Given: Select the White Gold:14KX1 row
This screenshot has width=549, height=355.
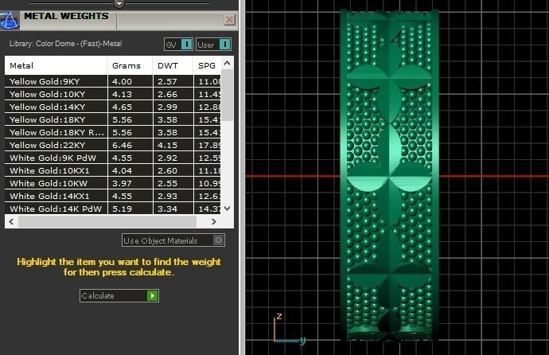Looking at the screenshot, I should click(x=113, y=196).
